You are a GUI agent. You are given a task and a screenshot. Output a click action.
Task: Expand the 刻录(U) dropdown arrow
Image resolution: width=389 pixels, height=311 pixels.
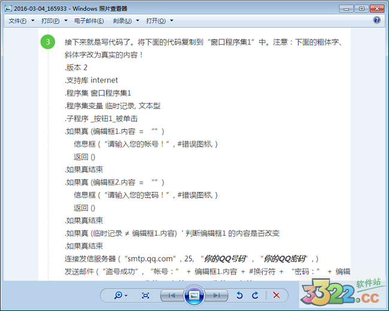138,20
